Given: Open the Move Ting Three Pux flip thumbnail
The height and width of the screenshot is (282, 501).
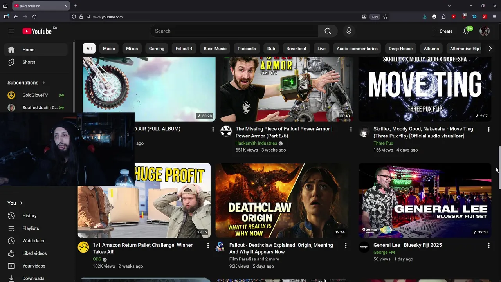Looking at the screenshot, I should point(425,89).
